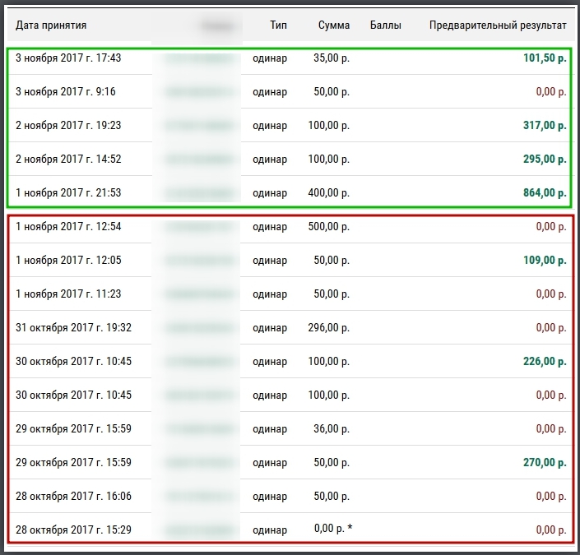Select date "3 ноября 2017 г. 9:16"
Screen dimensions: 580x555
[66, 92]
